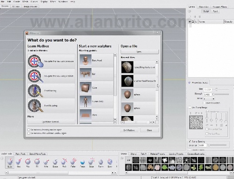Click the Off stamp thumbnail
Screen dimensions: 234x179
tap(129, 160)
